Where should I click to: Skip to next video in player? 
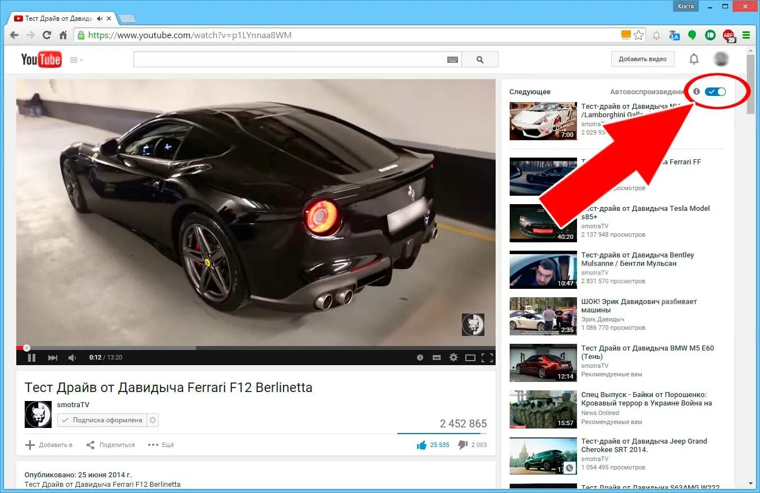pos(53,357)
